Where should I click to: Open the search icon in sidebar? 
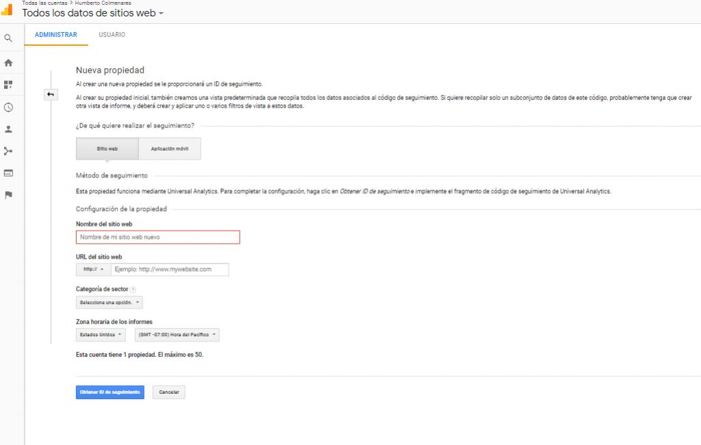click(8, 38)
